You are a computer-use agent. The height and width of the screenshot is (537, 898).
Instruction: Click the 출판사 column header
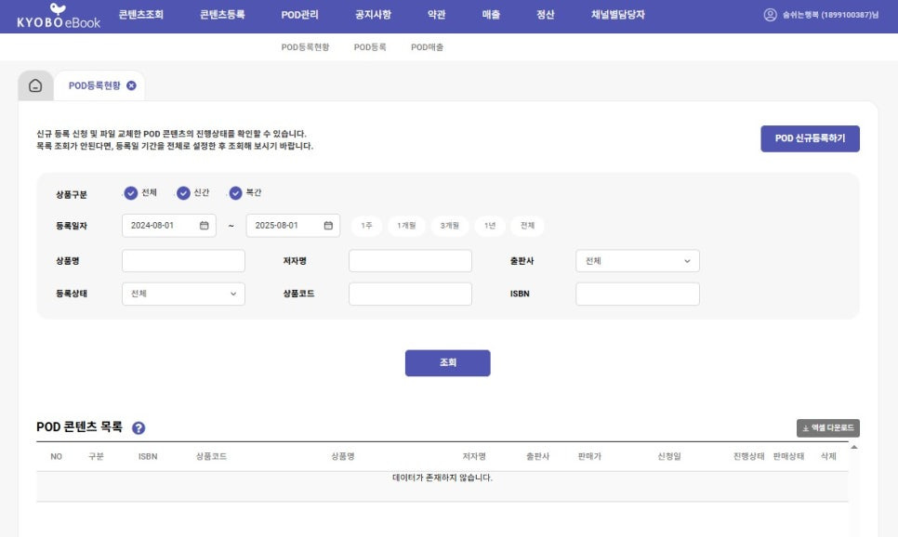(x=537, y=456)
